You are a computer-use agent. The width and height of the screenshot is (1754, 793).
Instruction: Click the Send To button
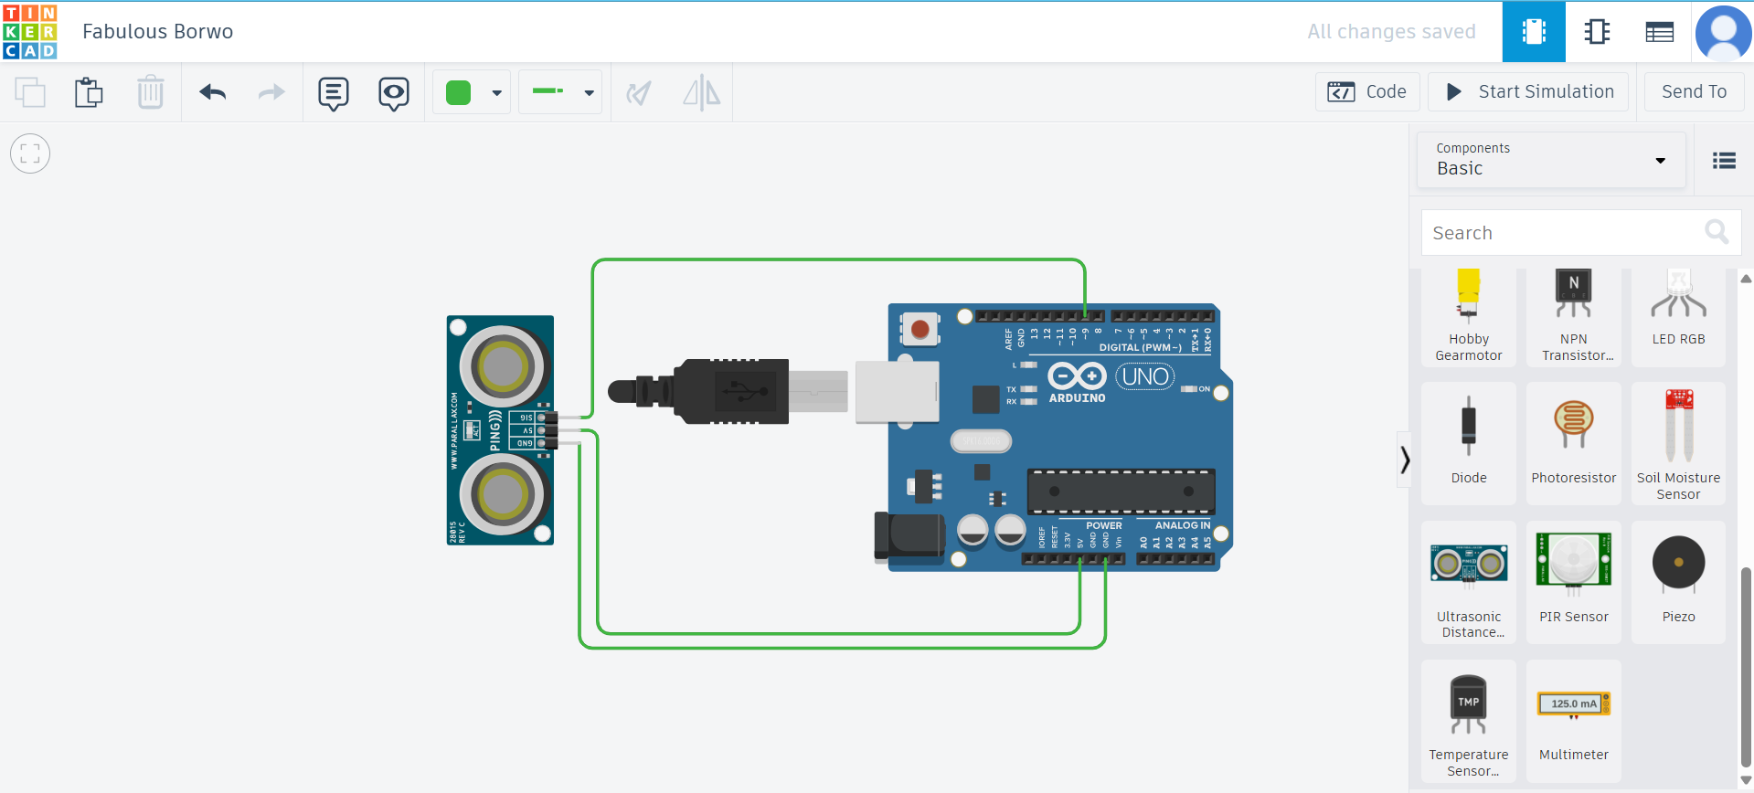[x=1694, y=92]
